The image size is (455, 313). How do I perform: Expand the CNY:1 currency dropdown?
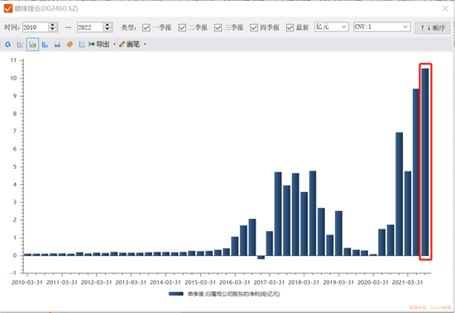click(382, 27)
